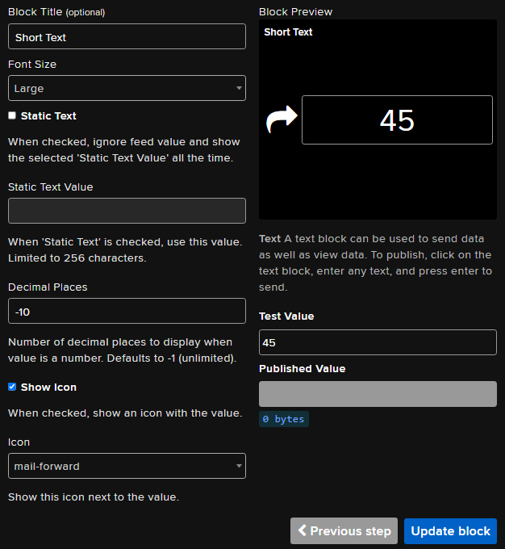Open the Font Size dropdown

[x=127, y=88]
